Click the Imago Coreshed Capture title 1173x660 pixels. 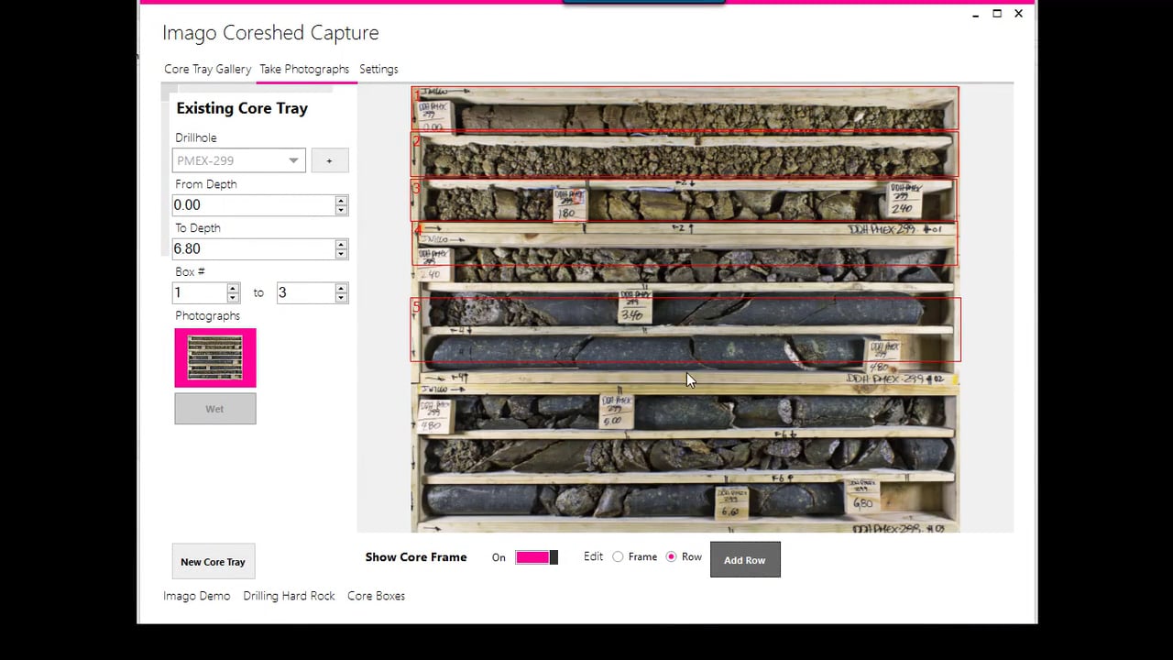tap(270, 33)
